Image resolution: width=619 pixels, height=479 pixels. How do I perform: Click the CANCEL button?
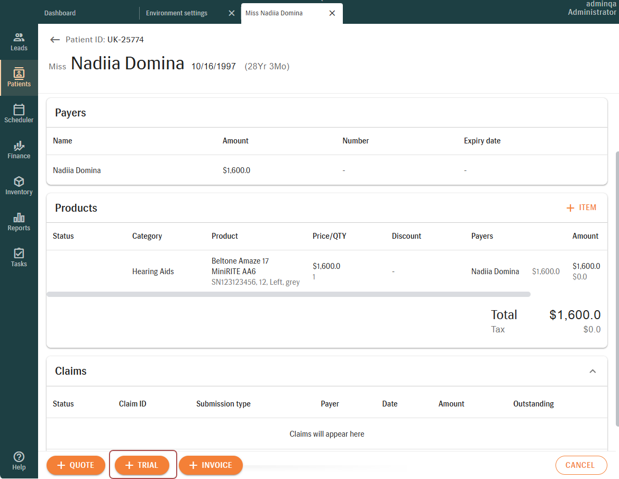click(x=580, y=465)
